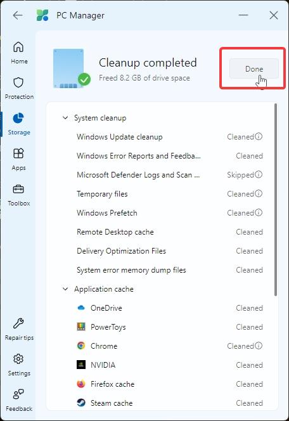Open the Apps section
289x421 pixels.
(19, 159)
